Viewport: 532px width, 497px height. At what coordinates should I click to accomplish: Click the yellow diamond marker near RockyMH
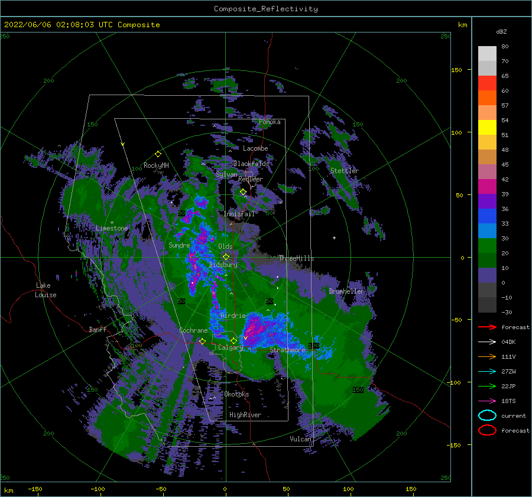click(x=158, y=154)
